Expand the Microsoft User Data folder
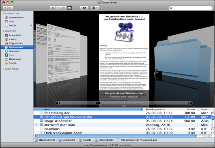 36,125
